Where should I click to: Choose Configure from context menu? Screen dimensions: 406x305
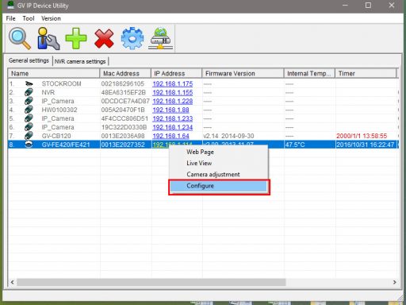(x=219, y=186)
